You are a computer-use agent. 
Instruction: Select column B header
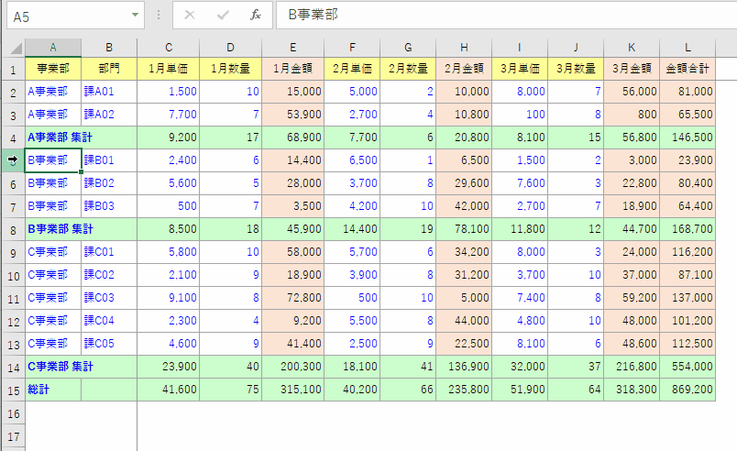click(x=109, y=48)
